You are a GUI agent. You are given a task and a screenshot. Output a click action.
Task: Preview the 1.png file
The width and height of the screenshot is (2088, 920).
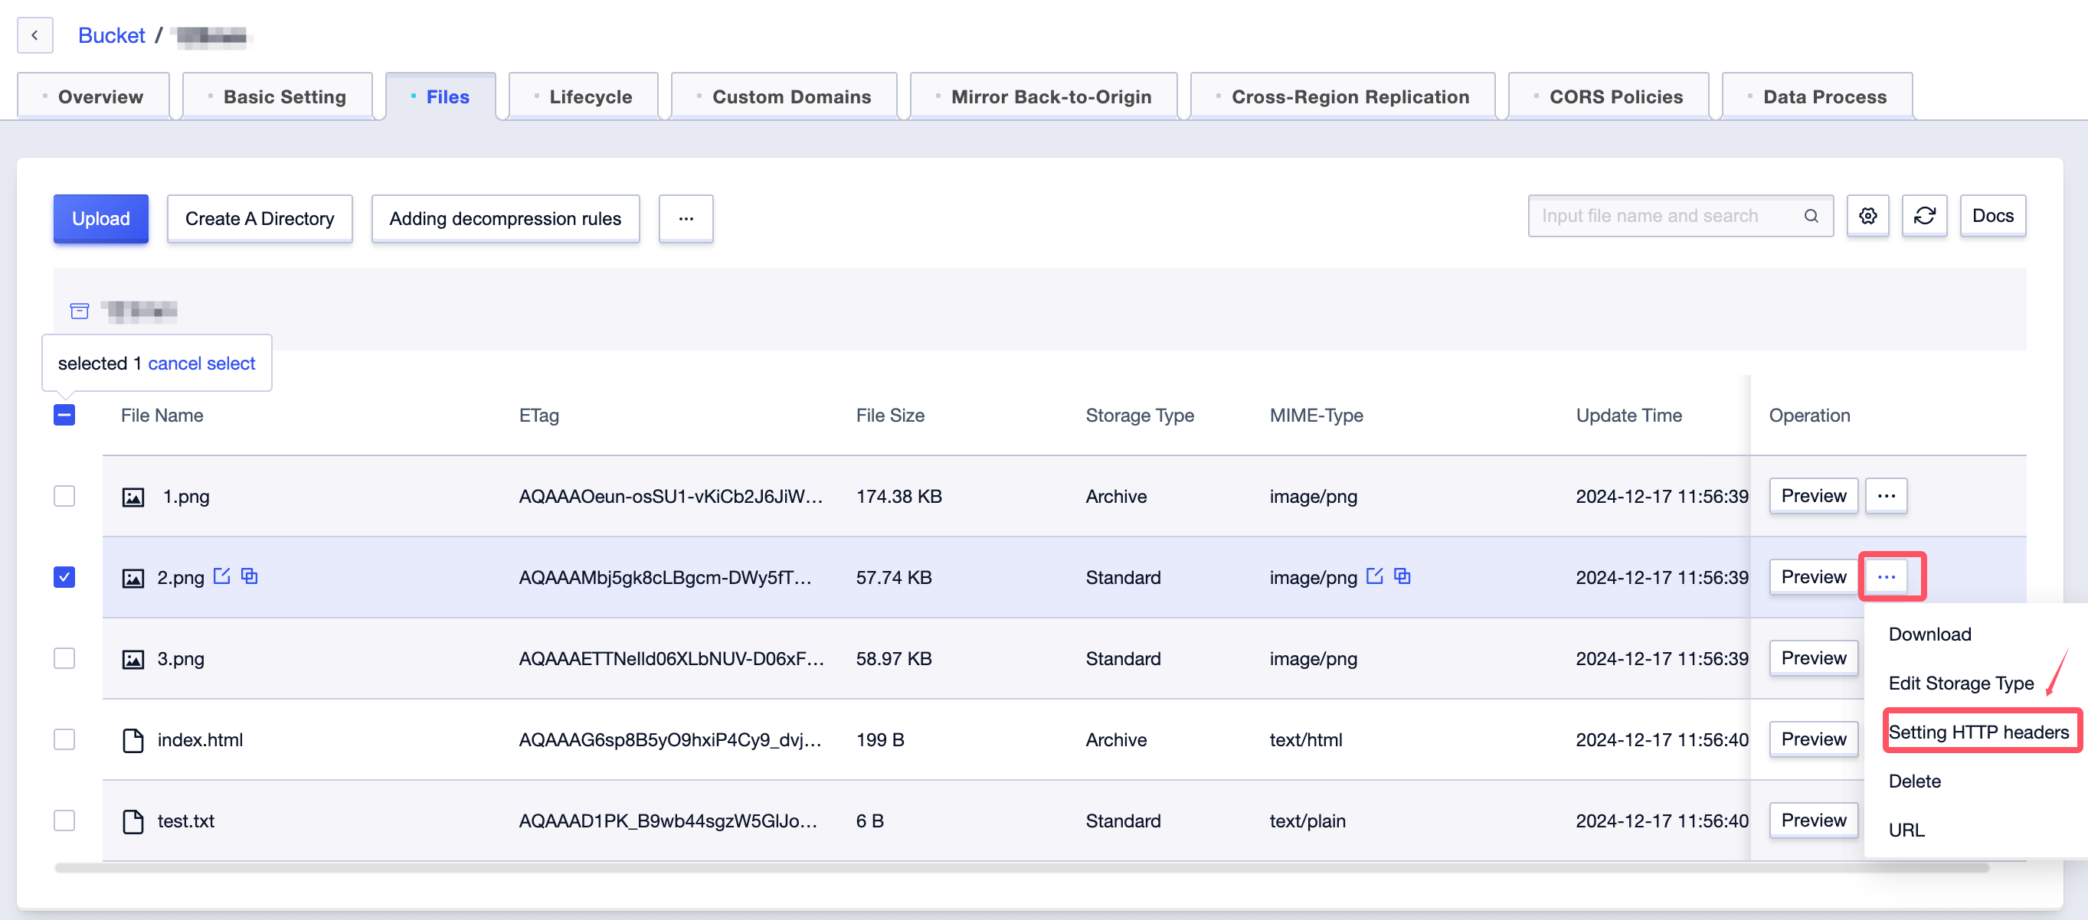[1813, 496]
